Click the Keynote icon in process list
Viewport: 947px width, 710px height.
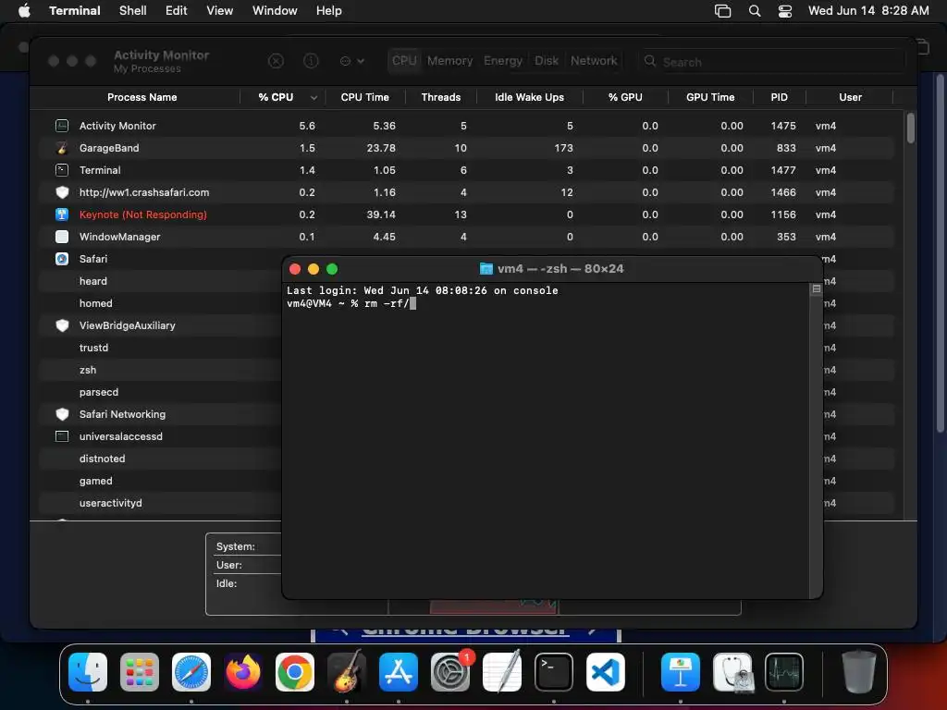pyautogui.click(x=62, y=214)
